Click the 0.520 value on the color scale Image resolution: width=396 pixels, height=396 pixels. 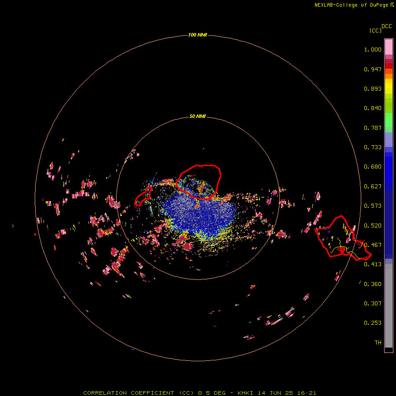[373, 226]
